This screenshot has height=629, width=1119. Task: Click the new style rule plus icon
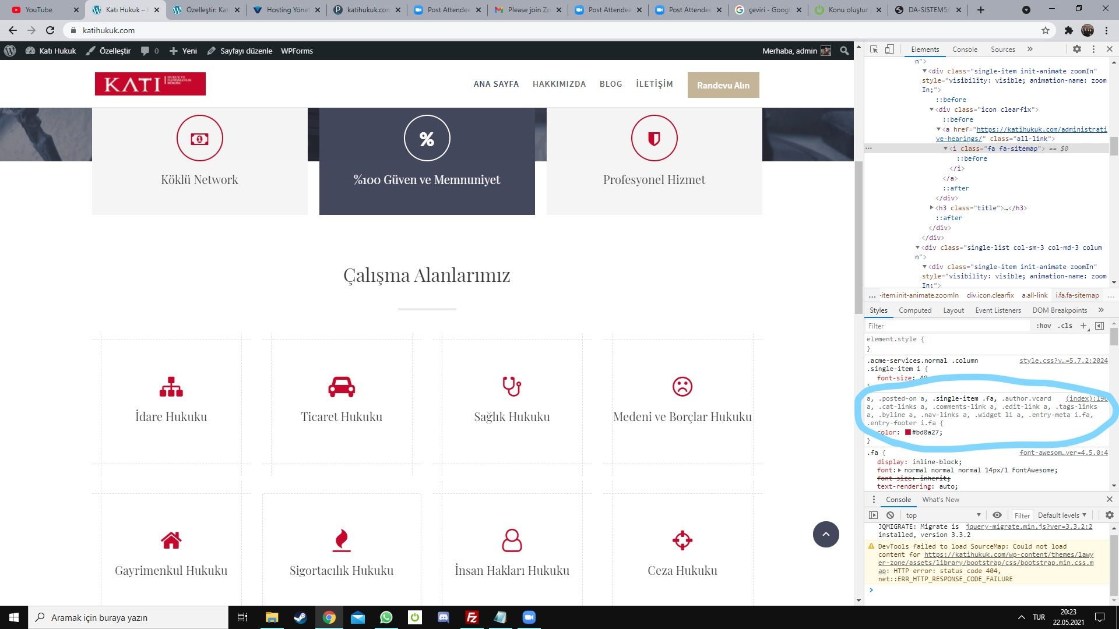[x=1083, y=326]
